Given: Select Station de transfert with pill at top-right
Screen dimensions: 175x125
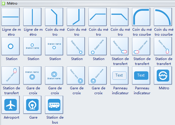Looking at the screenshot, I should pyautogui.click(x=10, y=75).
